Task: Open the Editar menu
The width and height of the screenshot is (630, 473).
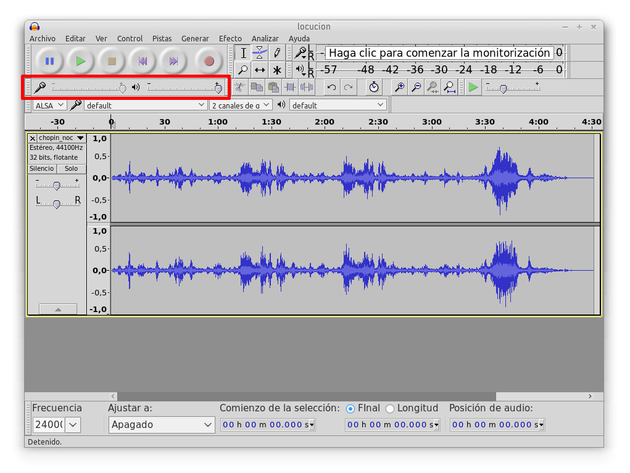Action: [75, 39]
